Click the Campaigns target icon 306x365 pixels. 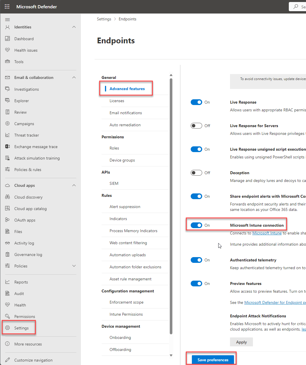[7, 124]
